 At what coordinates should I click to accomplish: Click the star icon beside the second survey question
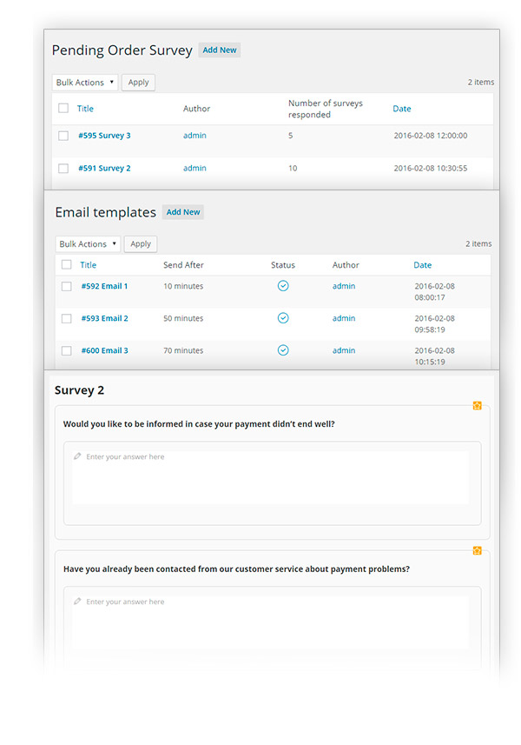click(477, 550)
